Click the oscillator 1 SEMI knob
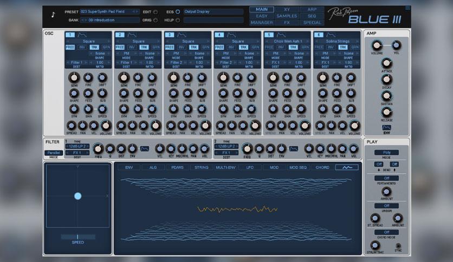This screenshot has height=262, width=453. (74, 77)
